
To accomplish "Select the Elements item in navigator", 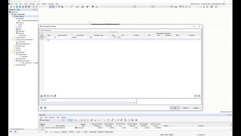I will click(21, 33).
